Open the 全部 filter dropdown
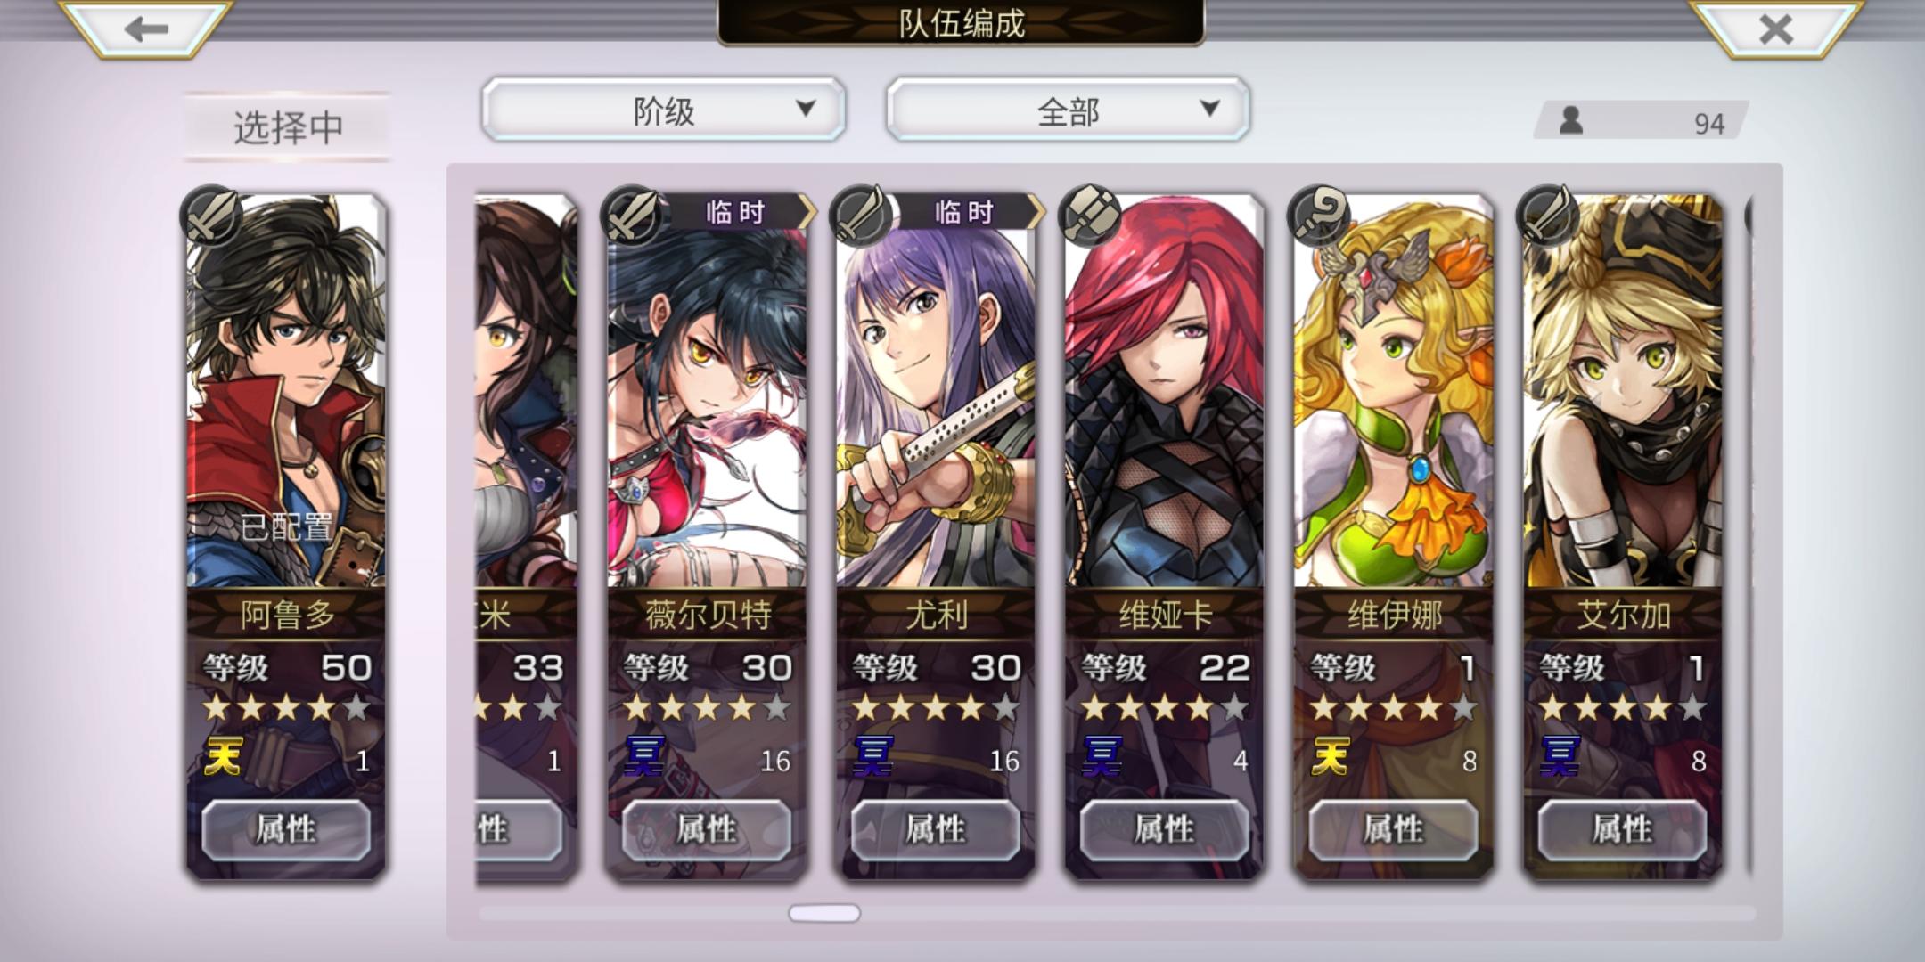 (1068, 110)
